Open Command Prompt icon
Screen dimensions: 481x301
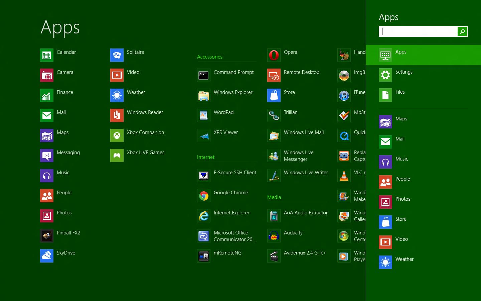[204, 75]
